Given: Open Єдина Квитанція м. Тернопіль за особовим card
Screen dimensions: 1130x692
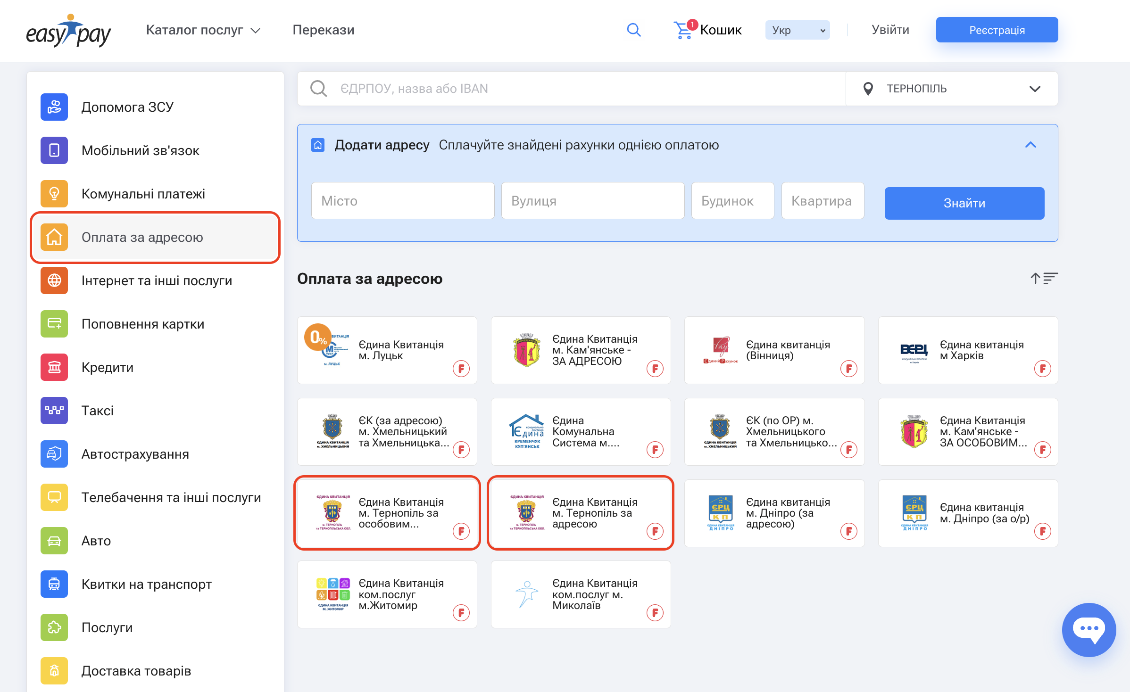Looking at the screenshot, I should [x=387, y=513].
